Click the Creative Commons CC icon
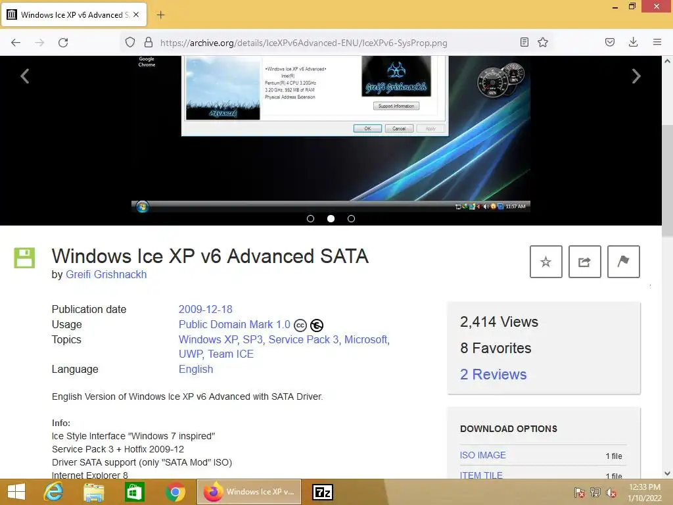Screen dimensions: 673x505 [x=300, y=325]
